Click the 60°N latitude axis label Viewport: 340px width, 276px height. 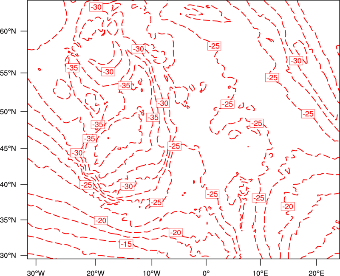point(8,31)
